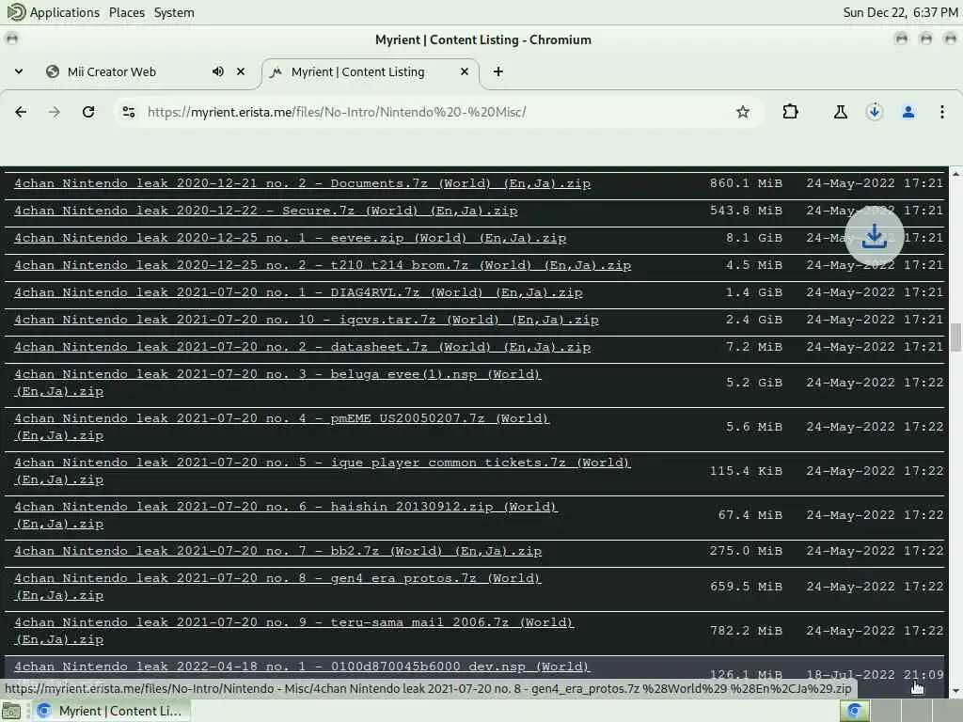The width and height of the screenshot is (963, 722).
Task: Click the clock showing Sun Dec 22
Action: [x=900, y=12]
